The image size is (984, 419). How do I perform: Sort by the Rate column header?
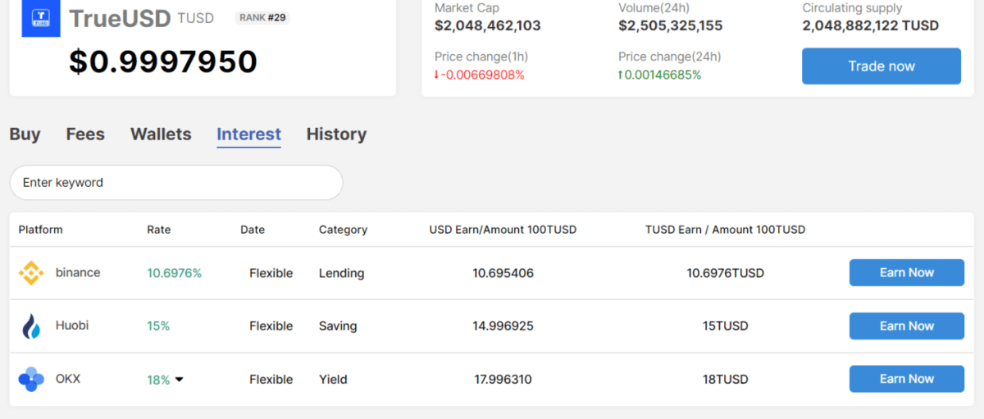[x=159, y=230]
